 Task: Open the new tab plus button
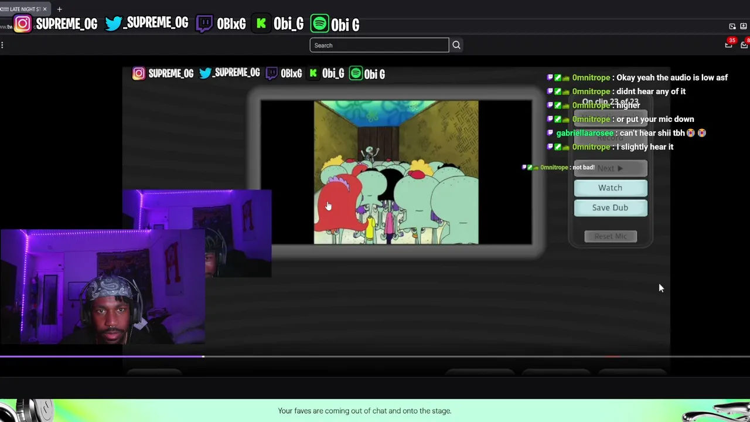(59, 9)
